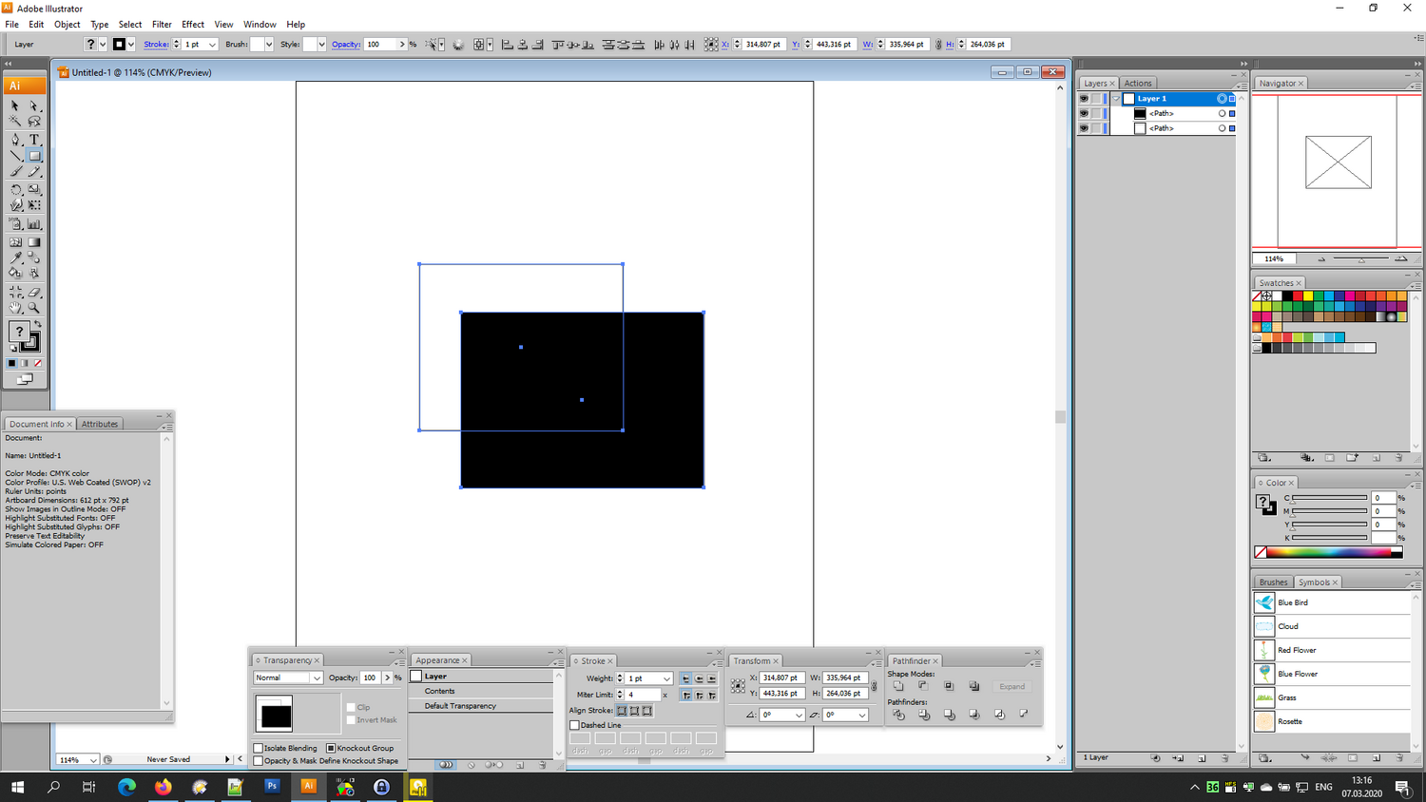Open the Normal blending mode dropdown
Viewport: 1426px width, 802px height.
pyautogui.click(x=316, y=678)
